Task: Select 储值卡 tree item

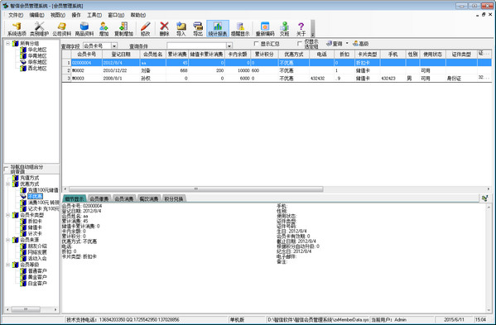Action: [x=35, y=227]
